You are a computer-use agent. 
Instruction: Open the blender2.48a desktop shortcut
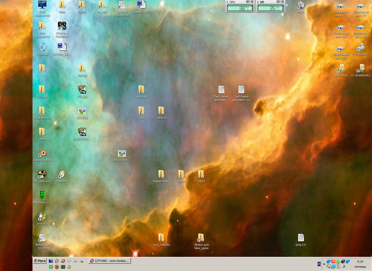pos(42,153)
